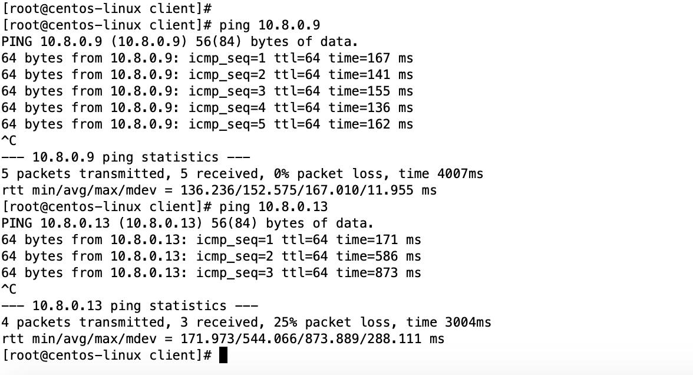This screenshot has width=693, height=375.
Task: Click the 'ping 10.8.0.13' command text
Action: 273,207
